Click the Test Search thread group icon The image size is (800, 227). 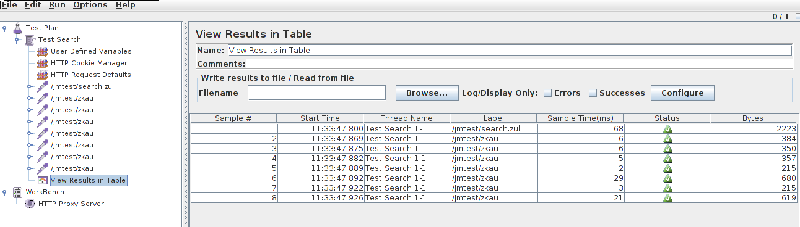pos(30,39)
